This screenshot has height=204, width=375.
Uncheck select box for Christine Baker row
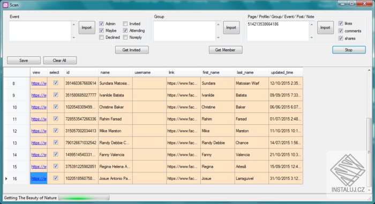56,107
